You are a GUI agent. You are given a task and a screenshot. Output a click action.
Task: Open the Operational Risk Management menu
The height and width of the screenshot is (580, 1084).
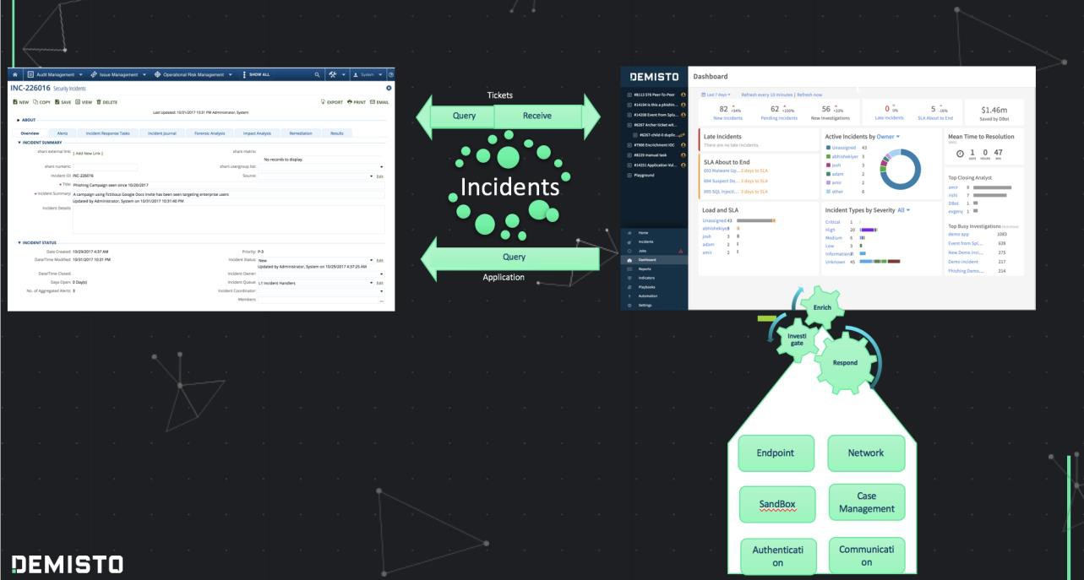pyautogui.click(x=192, y=74)
